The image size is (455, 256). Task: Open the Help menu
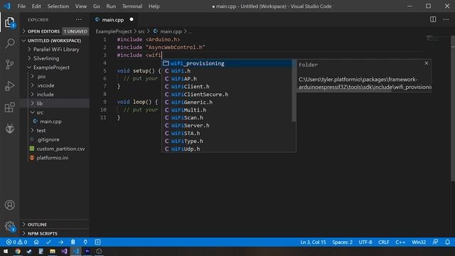[154, 6]
